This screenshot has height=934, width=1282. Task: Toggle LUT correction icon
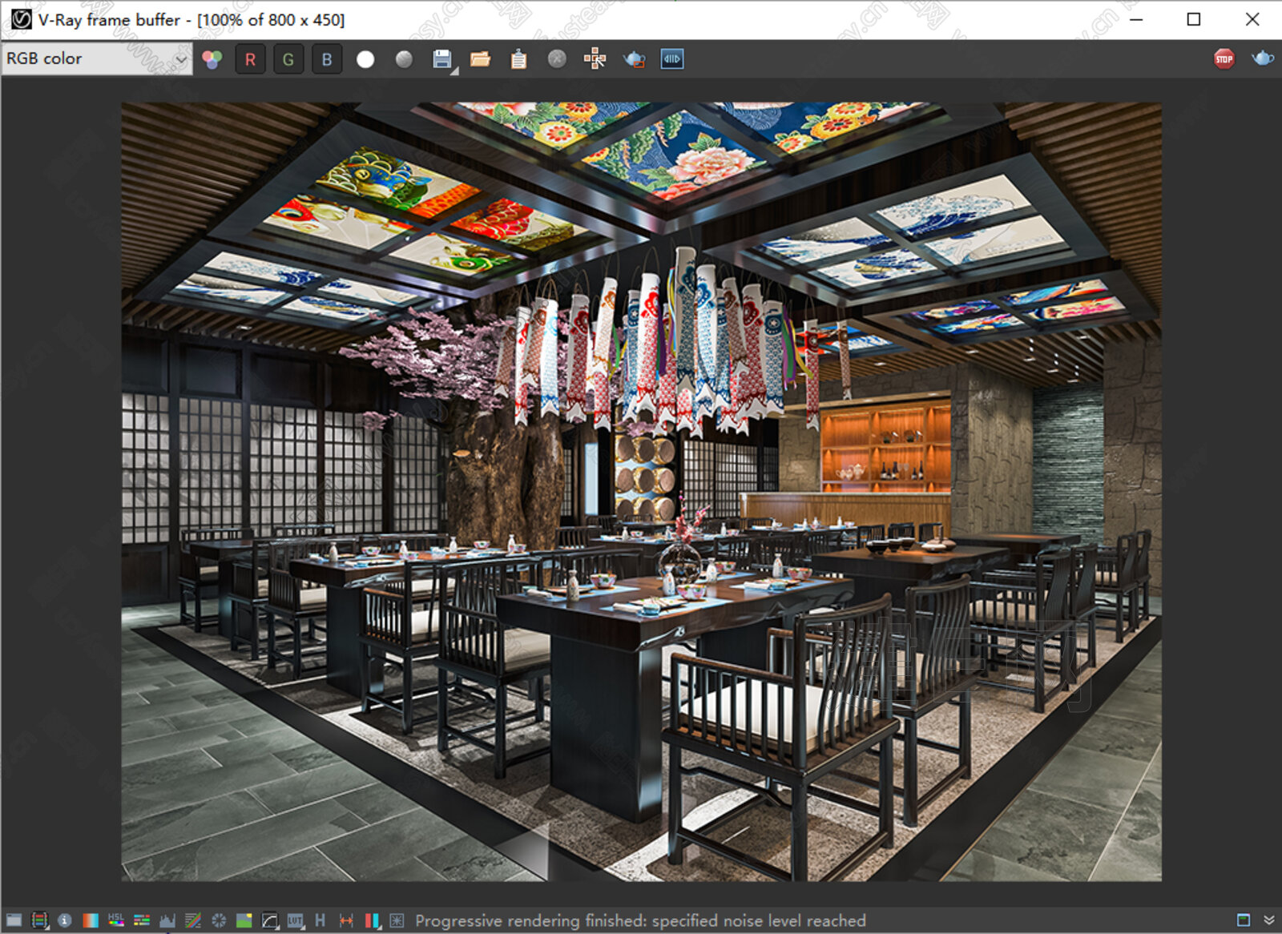click(x=296, y=920)
